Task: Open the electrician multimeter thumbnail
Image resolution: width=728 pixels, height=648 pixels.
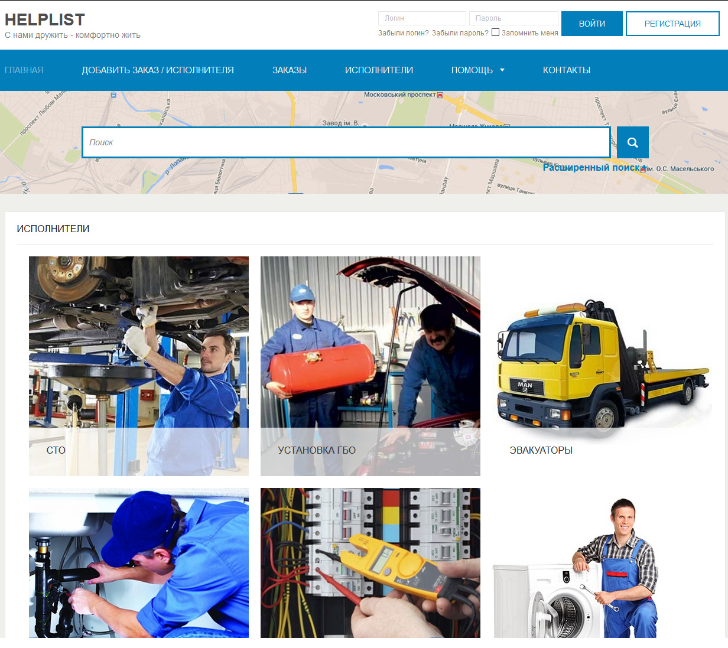Action: point(370,563)
